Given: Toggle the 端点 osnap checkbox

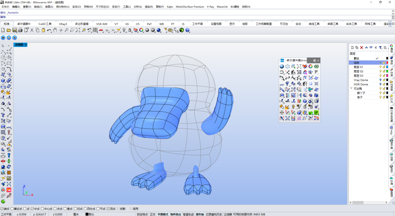Looking at the screenshot, I should pos(2,209).
